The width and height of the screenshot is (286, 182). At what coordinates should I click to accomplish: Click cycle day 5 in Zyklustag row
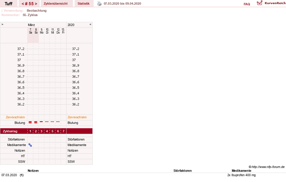[x=52, y=131]
